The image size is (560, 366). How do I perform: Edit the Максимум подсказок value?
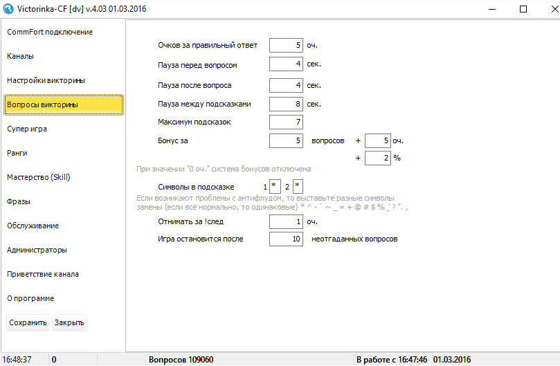coord(286,122)
